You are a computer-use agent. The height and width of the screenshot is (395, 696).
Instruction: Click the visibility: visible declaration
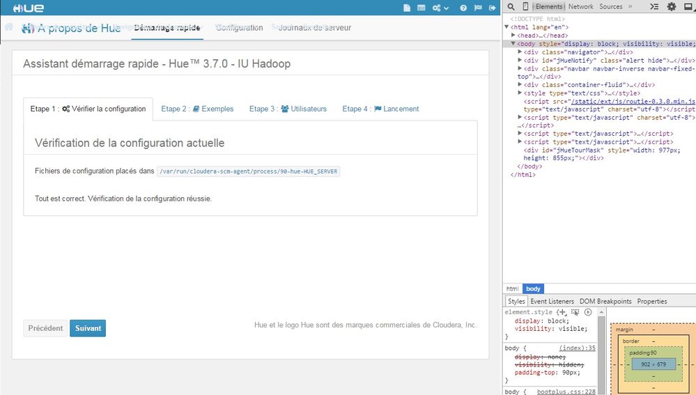click(x=551, y=328)
